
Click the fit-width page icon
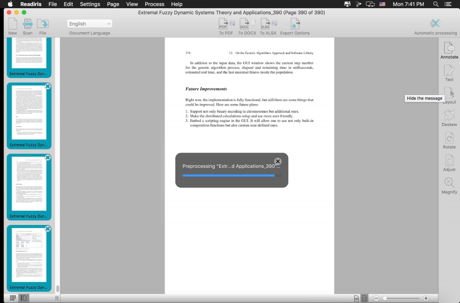(x=356, y=298)
